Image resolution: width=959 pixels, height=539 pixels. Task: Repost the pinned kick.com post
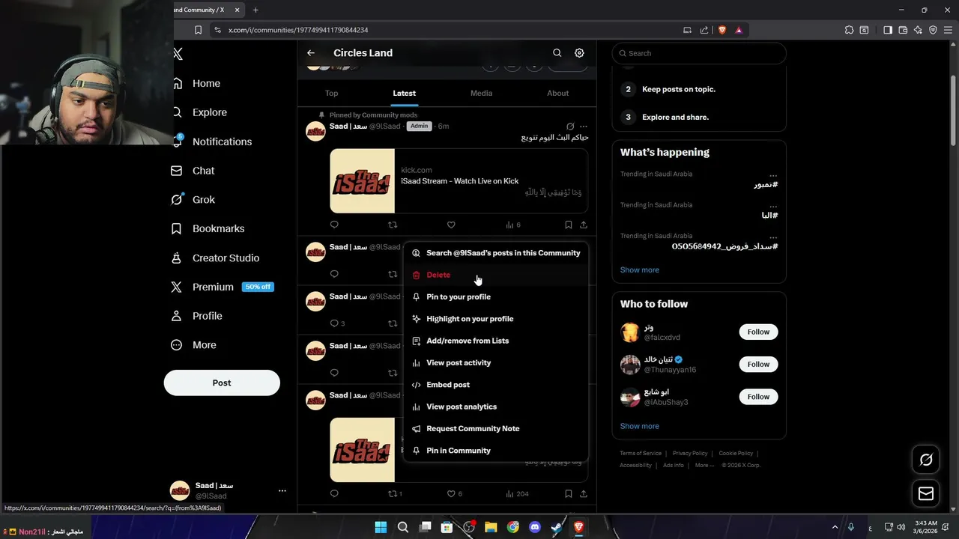click(393, 225)
